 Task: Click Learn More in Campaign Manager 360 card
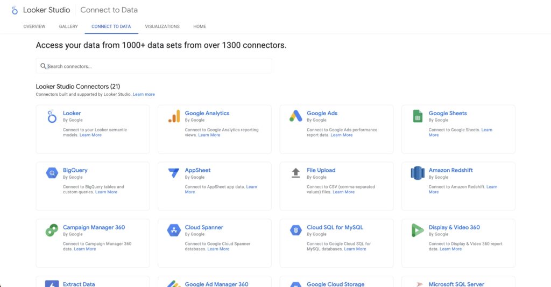pyautogui.click(x=84, y=249)
